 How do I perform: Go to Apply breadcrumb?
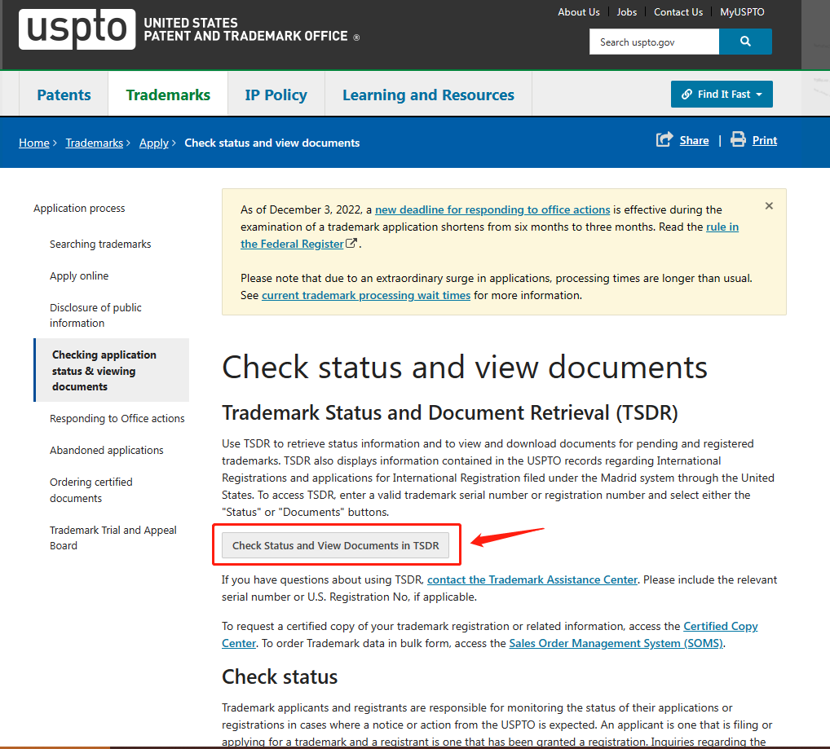[x=154, y=143]
